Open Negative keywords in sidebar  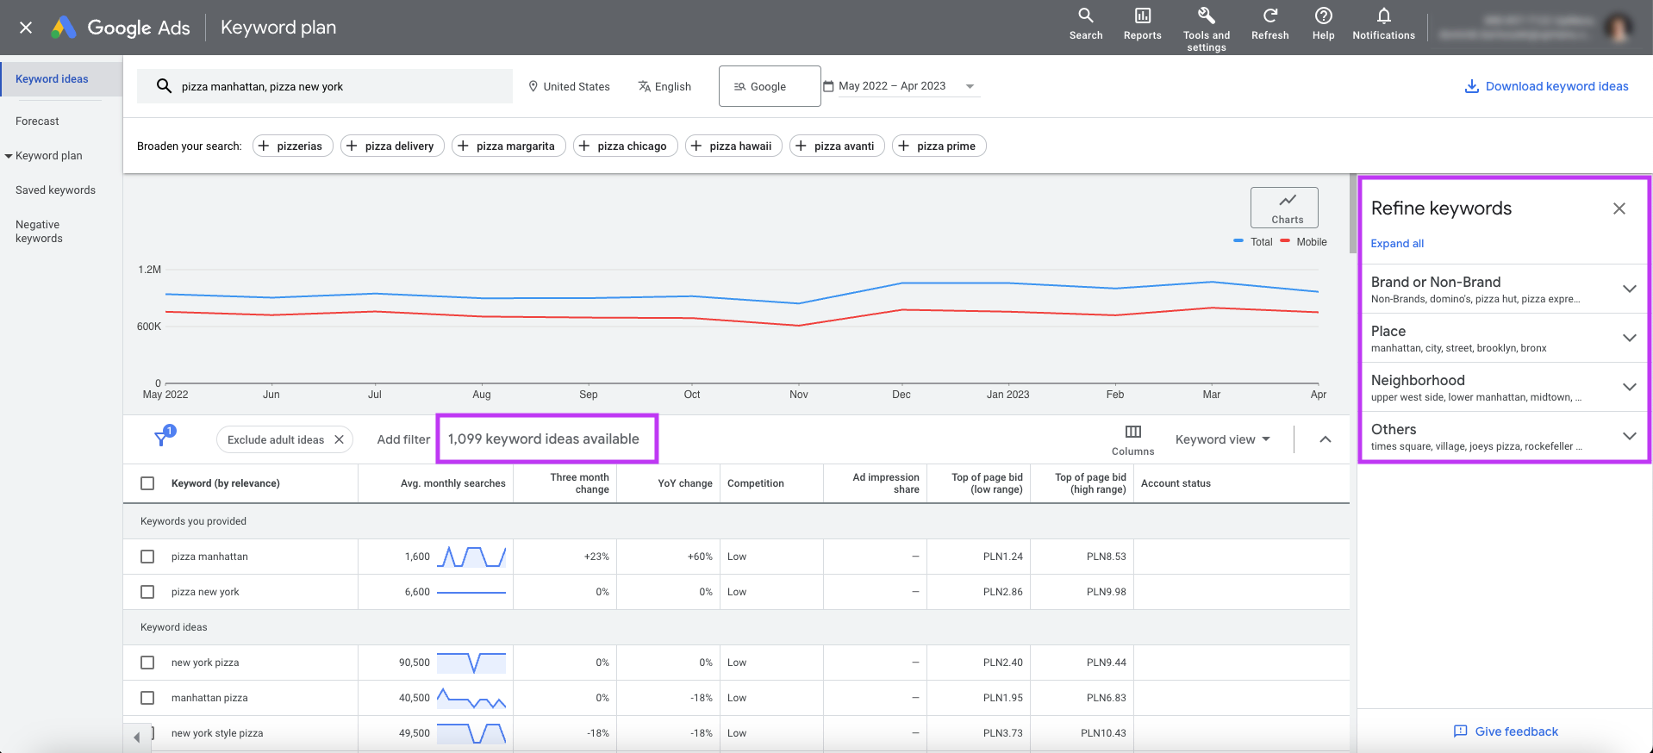(x=39, y=232)
